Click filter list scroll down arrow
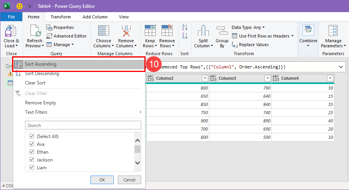Viewport: 349px width, 190px height. click(x=138, y=163)
